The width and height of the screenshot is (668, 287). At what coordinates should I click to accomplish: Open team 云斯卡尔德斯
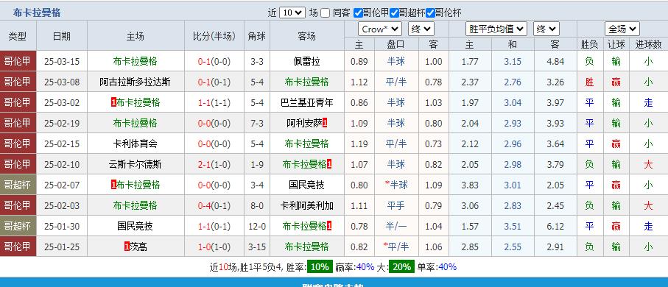pyautogui.click(x=135, y=164)
